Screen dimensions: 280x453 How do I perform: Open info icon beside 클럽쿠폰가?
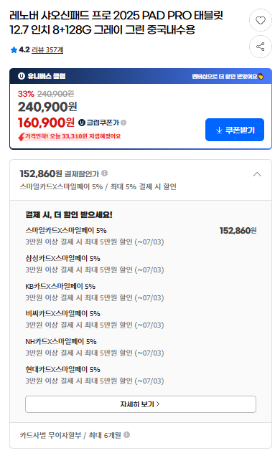123,123
